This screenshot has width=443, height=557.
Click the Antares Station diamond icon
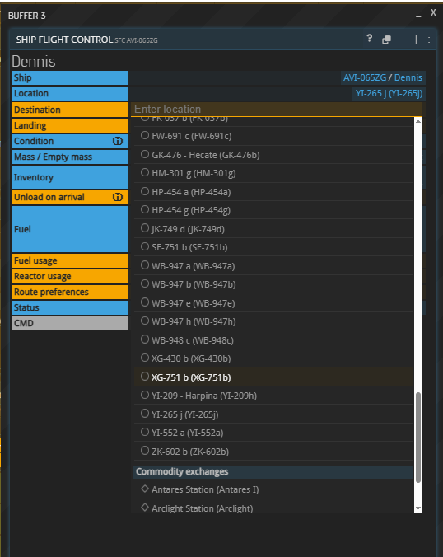click(x=144, y=489)
